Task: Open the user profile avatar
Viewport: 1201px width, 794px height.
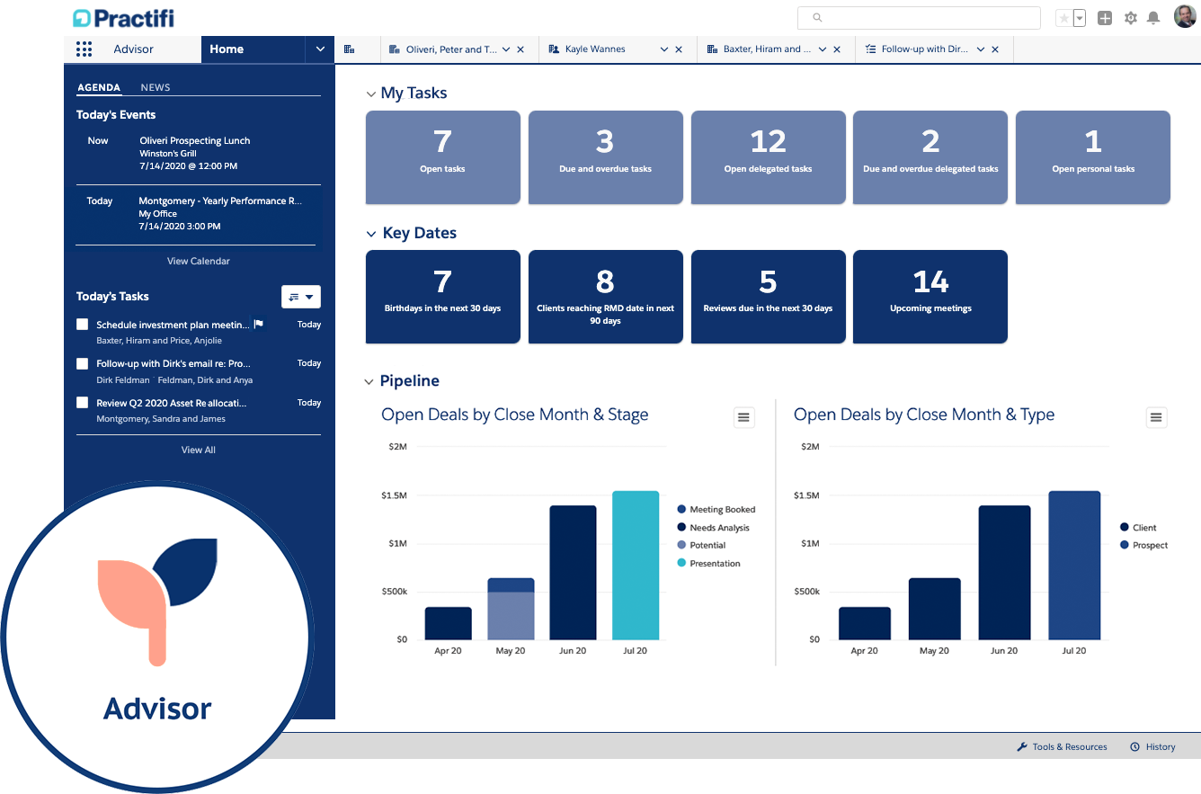Action: tap(1182, 15)
